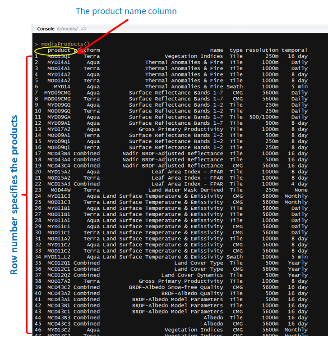Screen dimensions: 328x340
Task: Select product MYD14 in row 6
Action: coord(62,86)
